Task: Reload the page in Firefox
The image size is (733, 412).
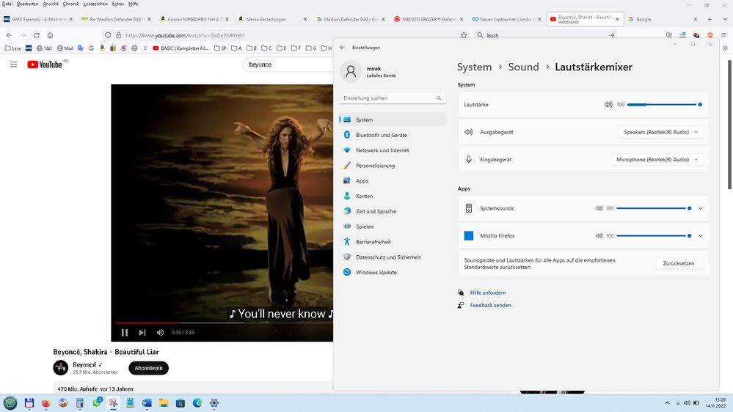Action: click(34, 35)
